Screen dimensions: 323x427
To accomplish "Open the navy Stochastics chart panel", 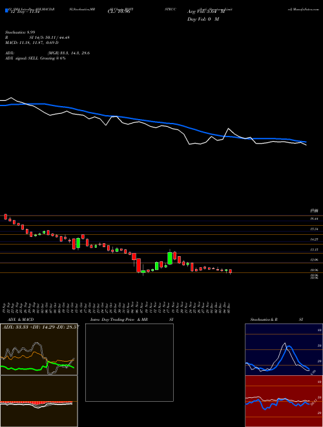I will pyautogui.click(x=284, y=349).
